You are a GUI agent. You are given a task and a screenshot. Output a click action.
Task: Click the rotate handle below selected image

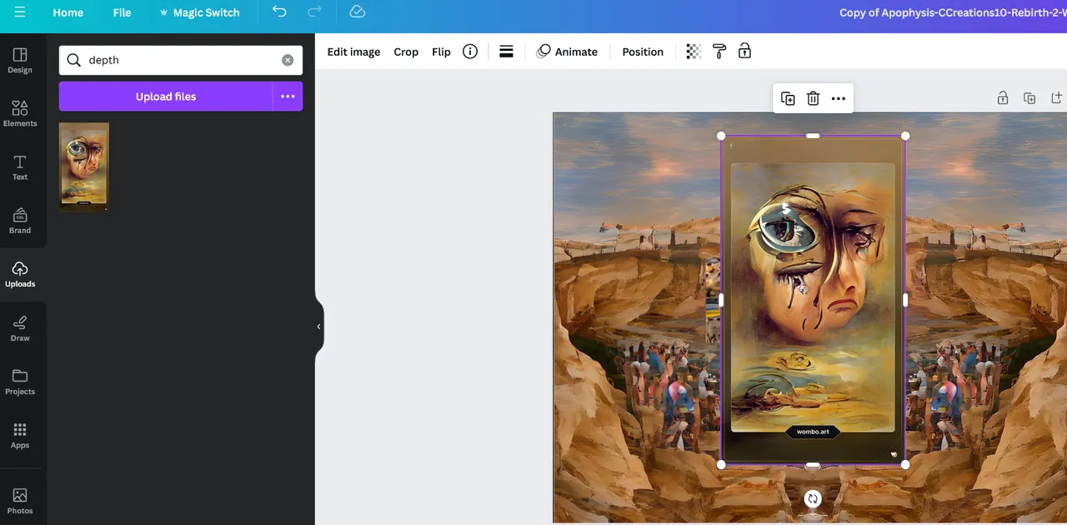[813, 498]
